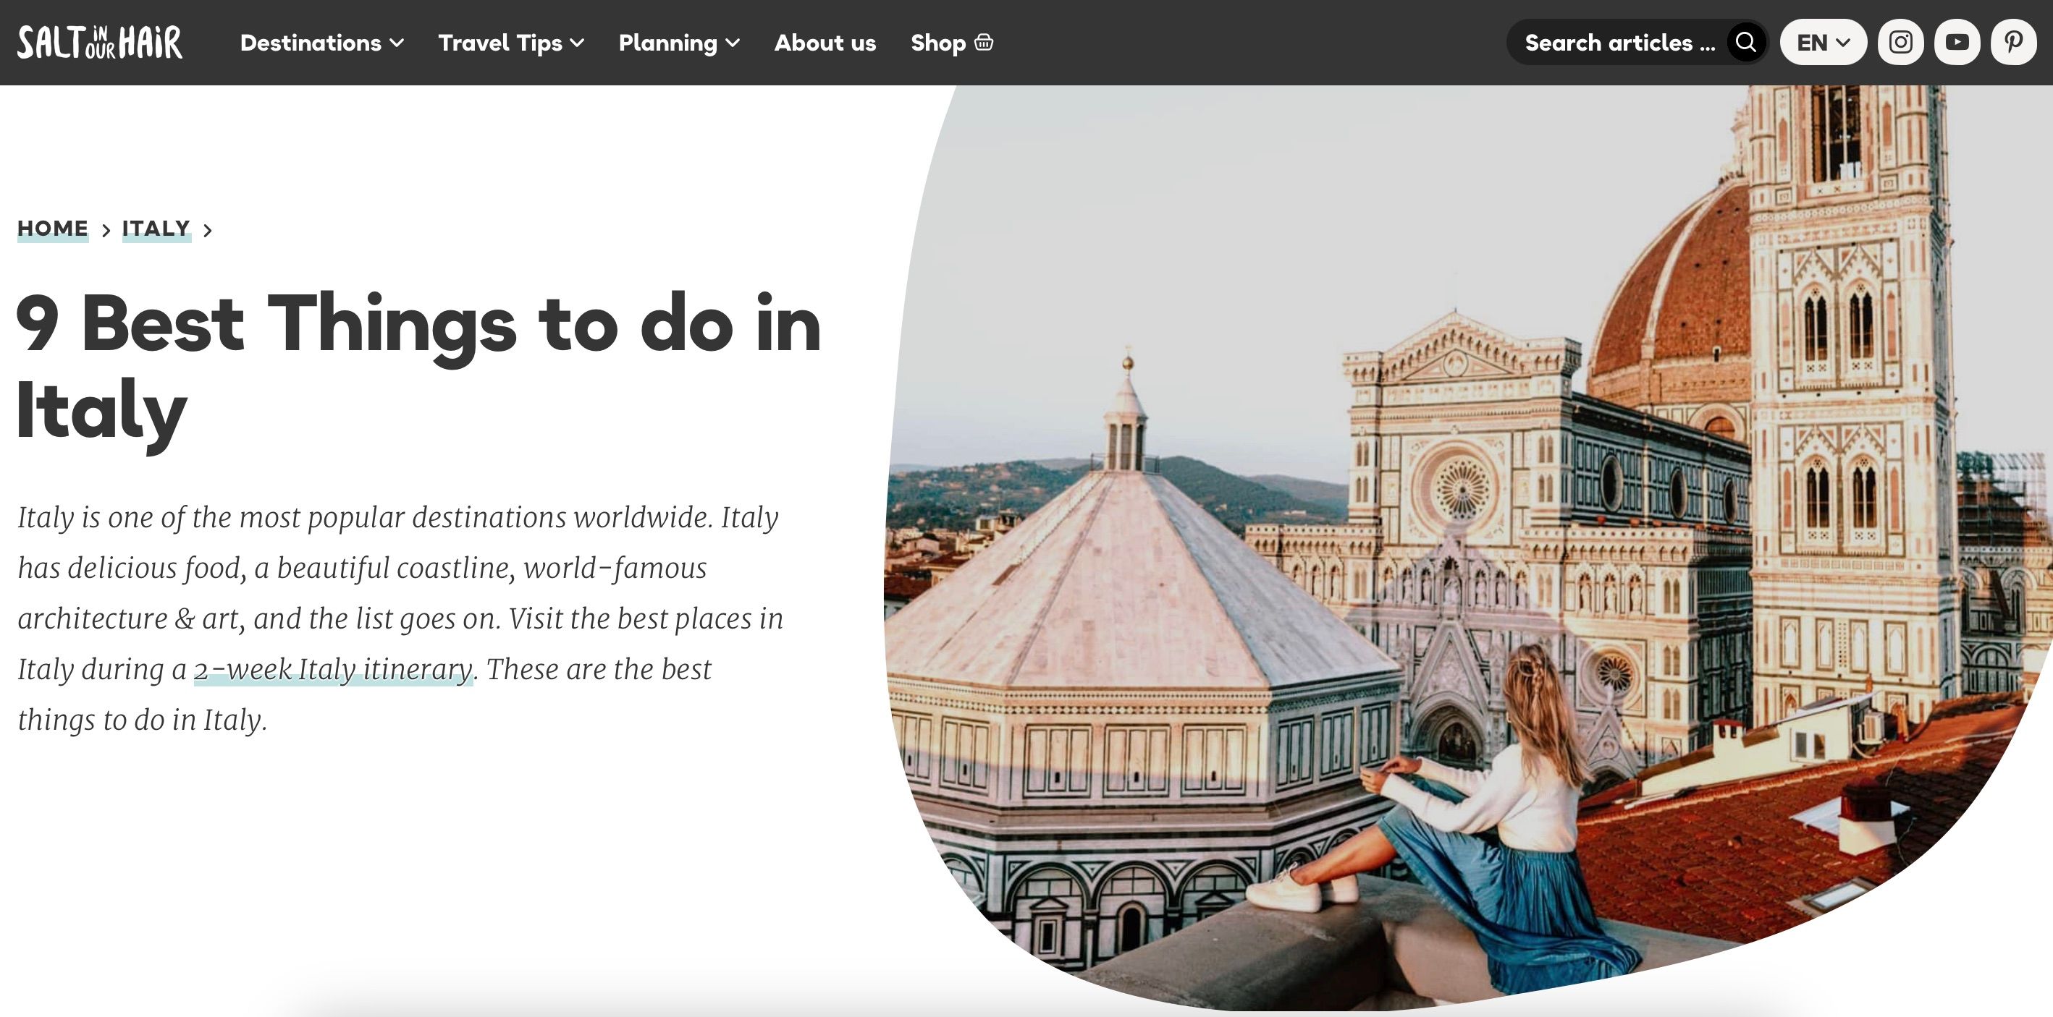This screenshot has width=2053, height=1017.
Task: Expand the Destinations chevron arrow
Action: point(397,43)
